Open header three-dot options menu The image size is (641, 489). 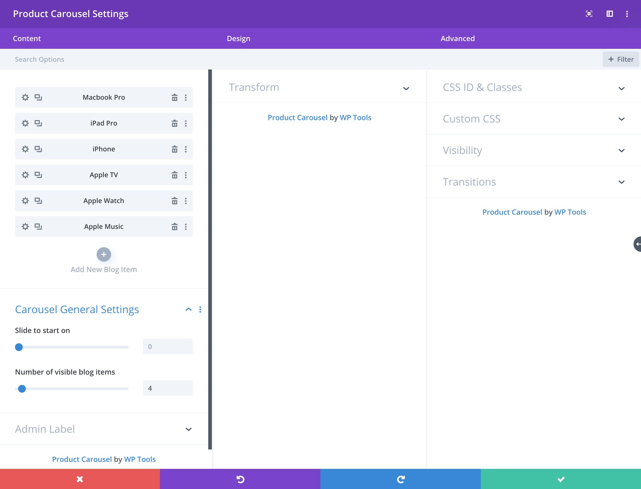pyautogui.click(x=627, y=14)
